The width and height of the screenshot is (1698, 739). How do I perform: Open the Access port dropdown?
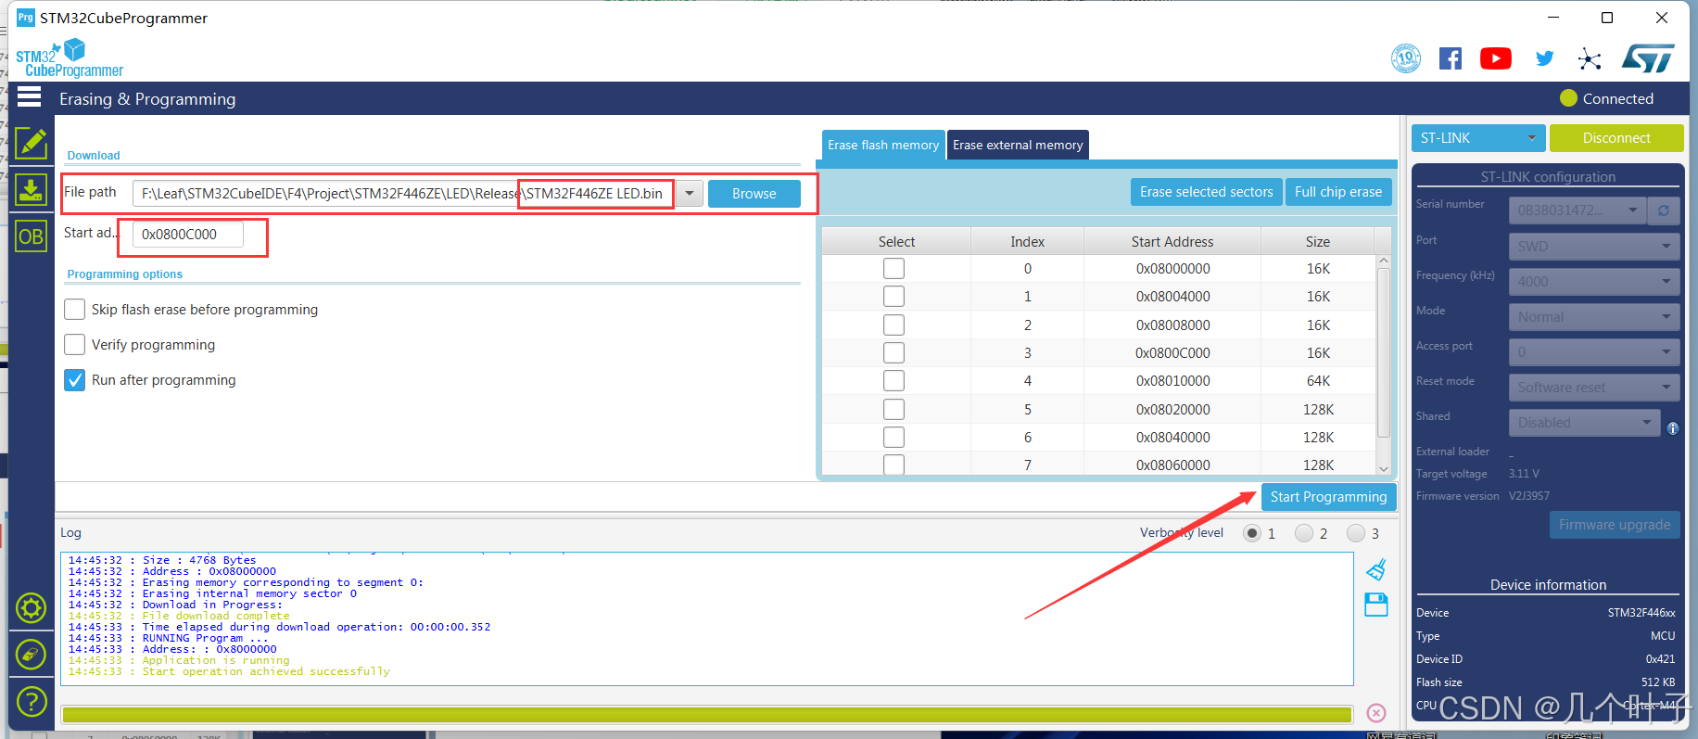click(1594, 351)
